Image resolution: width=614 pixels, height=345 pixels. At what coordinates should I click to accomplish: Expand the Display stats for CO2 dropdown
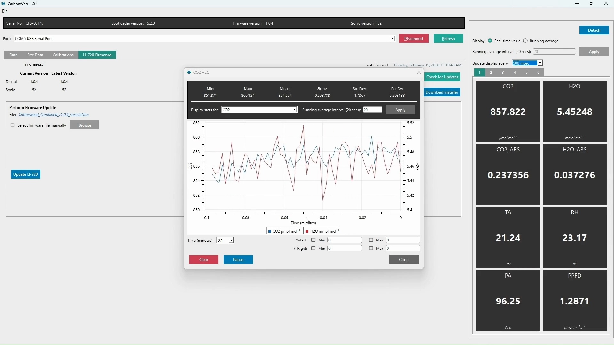coord(259,110)
